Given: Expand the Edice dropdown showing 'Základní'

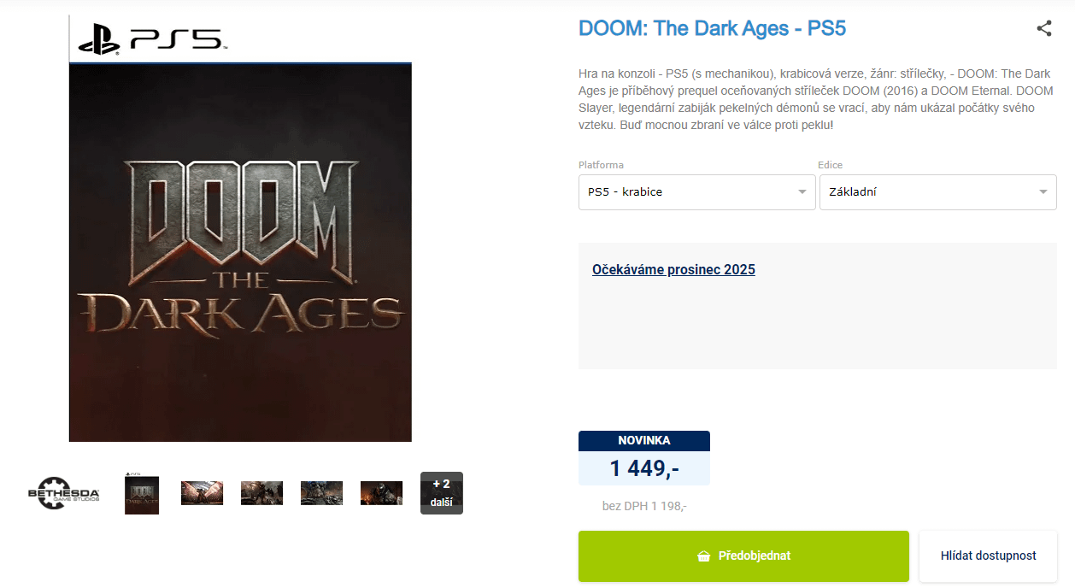Looking at the screenshot, I should (x=937, y=192).
